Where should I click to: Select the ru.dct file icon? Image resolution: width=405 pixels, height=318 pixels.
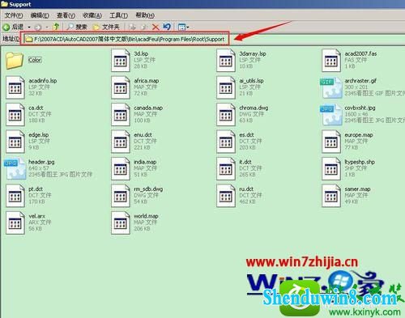coord(226,196)
